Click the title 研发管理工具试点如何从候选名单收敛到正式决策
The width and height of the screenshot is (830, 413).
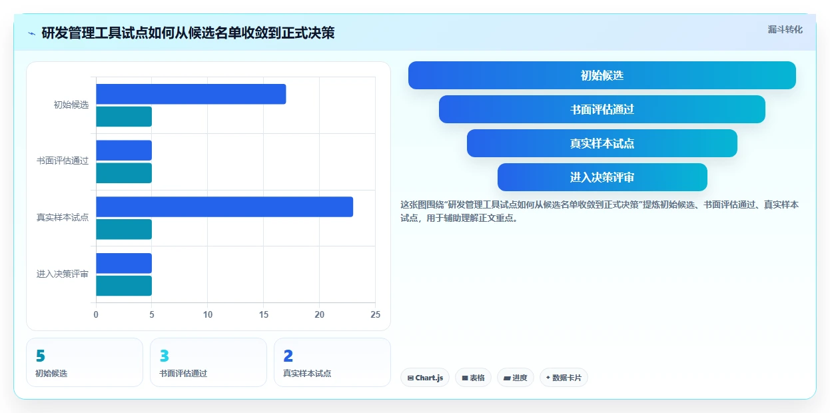[x=188, y=33]
